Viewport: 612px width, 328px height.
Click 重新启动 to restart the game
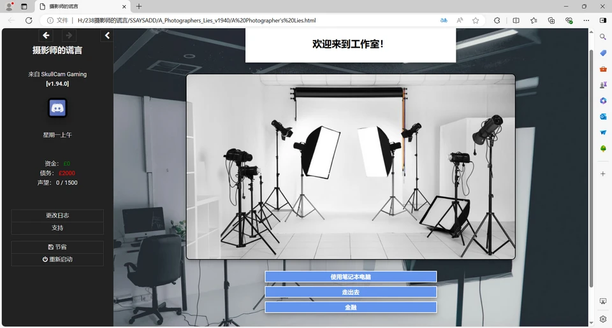(57, 260)
